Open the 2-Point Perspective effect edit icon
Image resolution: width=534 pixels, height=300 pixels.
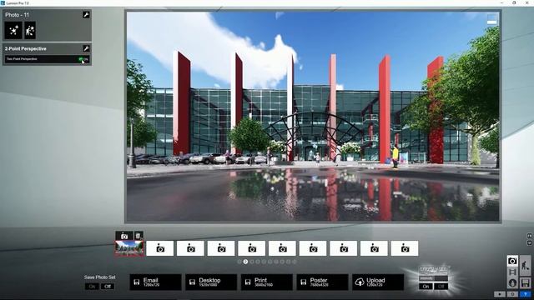86,48
